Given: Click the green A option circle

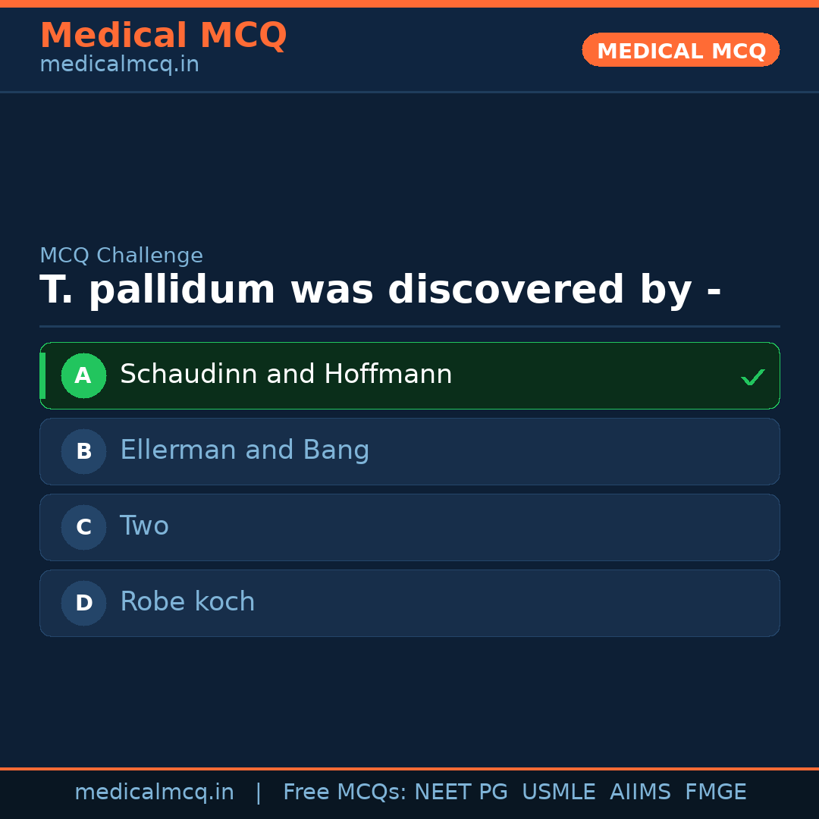Looking at the screenshot, I should point(83,375).
